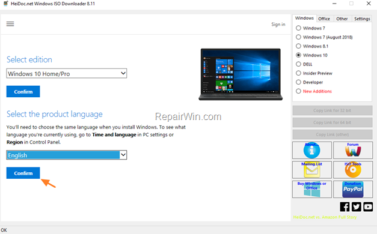Expand the Windows 10 Home/Pro edition dropdown
Image resolution: width=377 pixels, height=234 pixels.
67,73
